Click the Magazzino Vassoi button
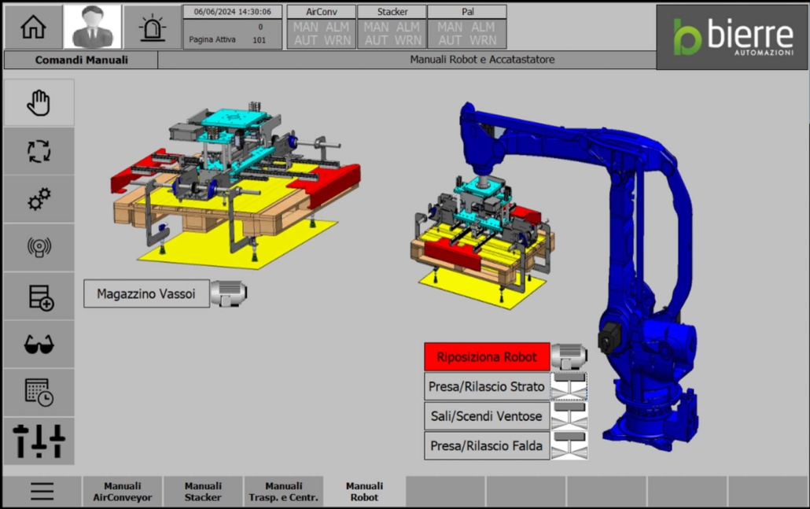This screenshot has height=509, width=810. (x=146, y=293)
